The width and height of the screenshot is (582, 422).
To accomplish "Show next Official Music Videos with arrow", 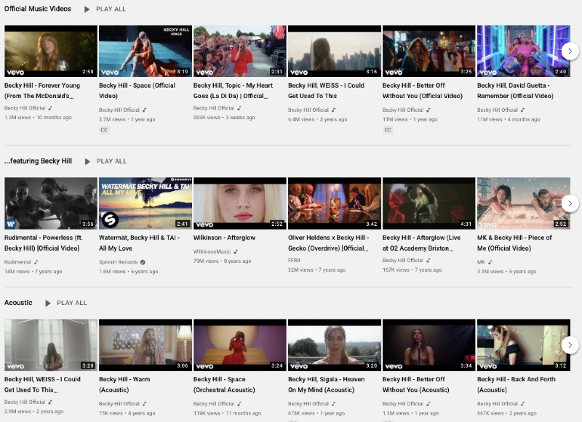I will 570,51.
